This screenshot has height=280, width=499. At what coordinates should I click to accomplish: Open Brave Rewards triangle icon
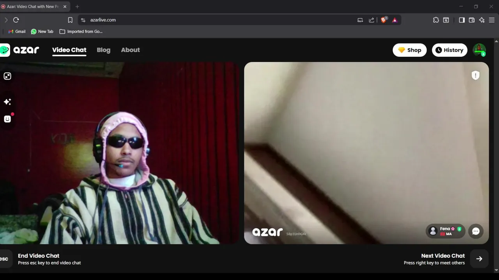click(x=395, y=20)
